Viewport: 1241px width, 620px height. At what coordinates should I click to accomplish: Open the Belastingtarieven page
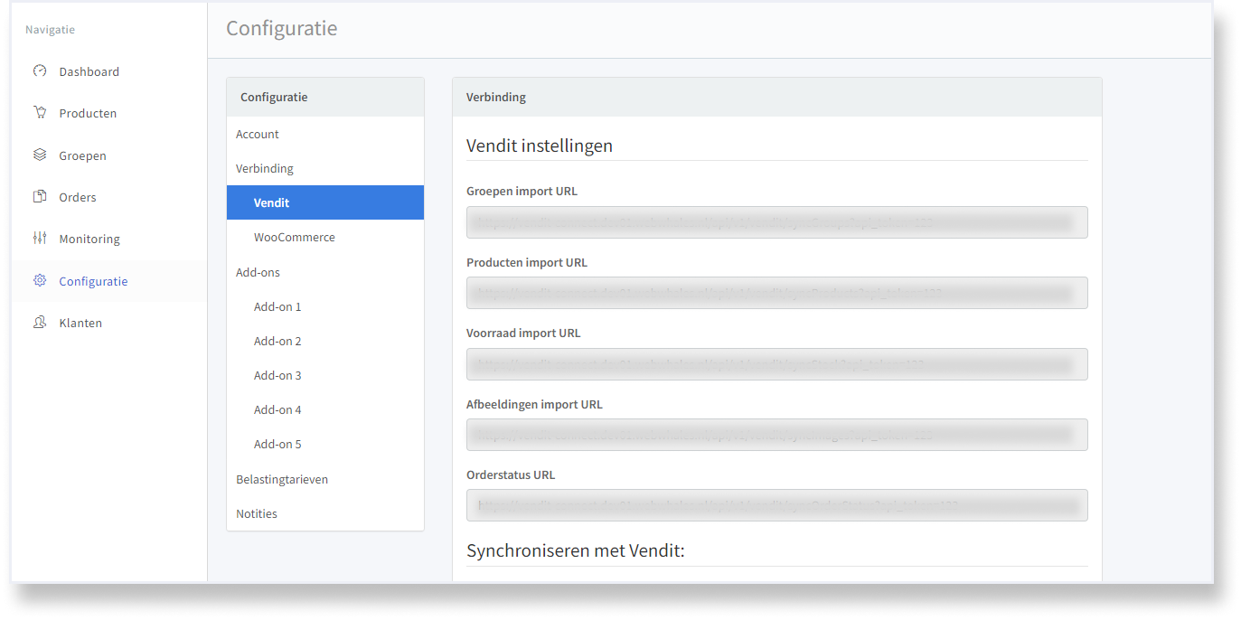coord(282,479)
